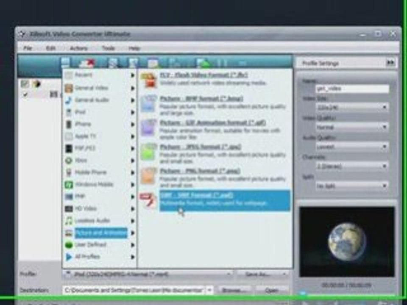Viewport: 407px width, 305px height.
Task: Click the Earth preview video thumbnail
Action: [x=347, y=242]
